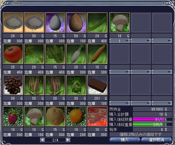Screen dimensions: 175x145
Task: Select the chocolate block priced 201 G
Action: tap(97, 85)
